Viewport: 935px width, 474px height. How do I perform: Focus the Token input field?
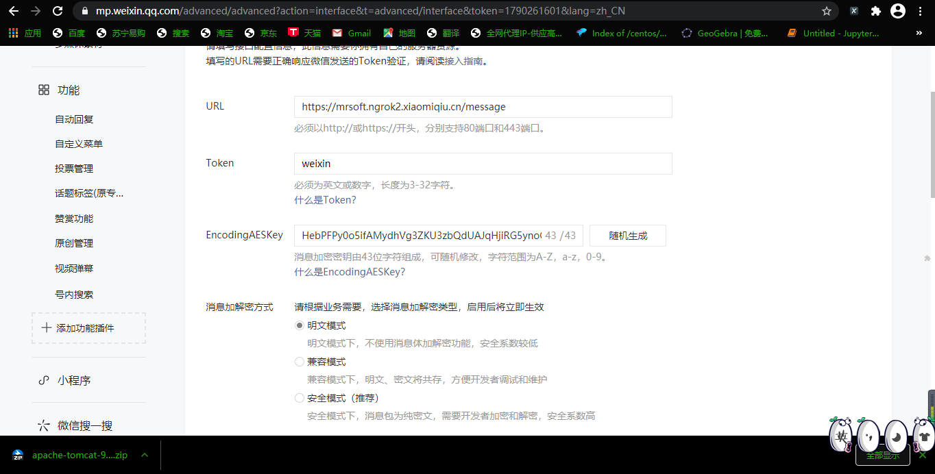[x=483, y=164]
